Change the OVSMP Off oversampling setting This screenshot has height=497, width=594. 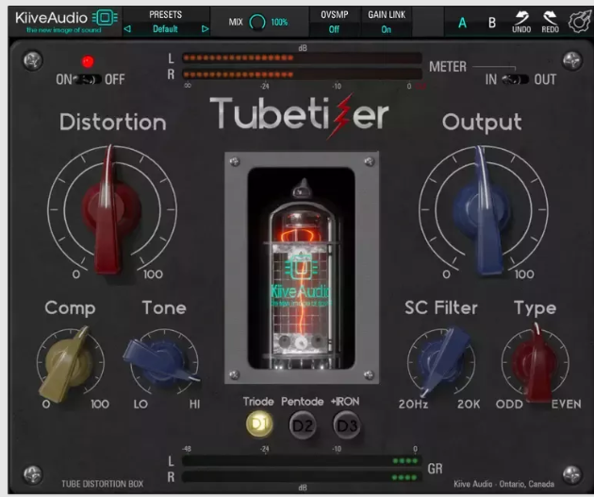coord(334,29)
